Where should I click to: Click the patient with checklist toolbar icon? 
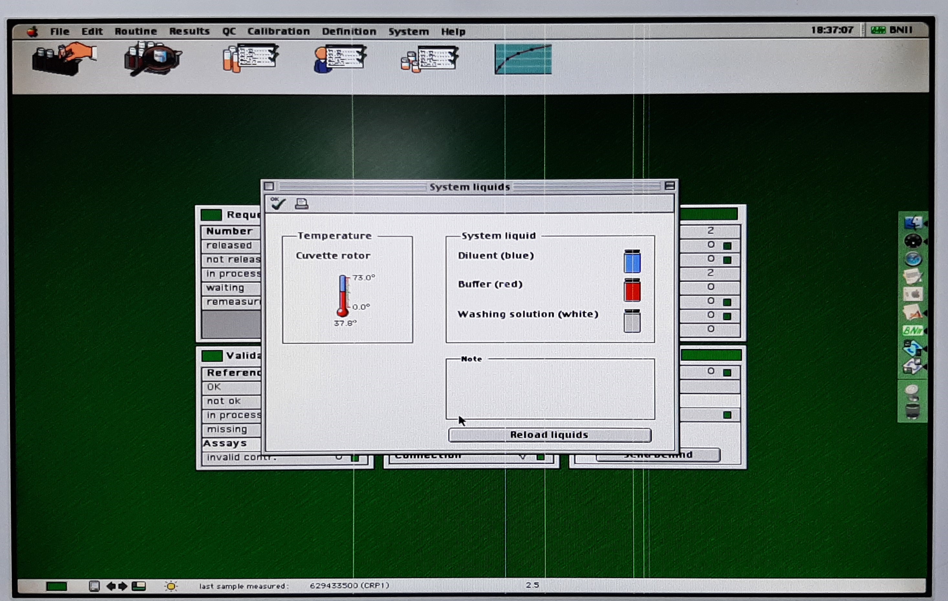tap(340, 59)
